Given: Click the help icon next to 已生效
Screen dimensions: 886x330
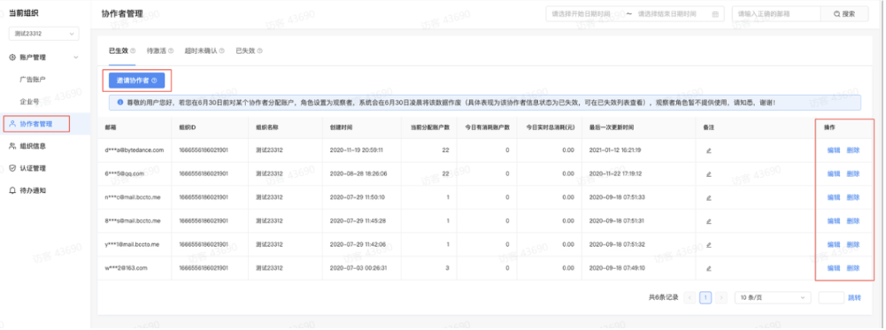Looking at the screenshot, I should point(133,50).
